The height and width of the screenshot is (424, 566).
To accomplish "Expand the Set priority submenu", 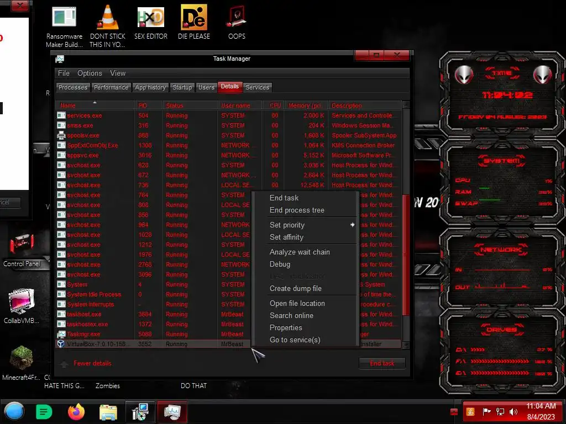I will pyautogui.click(x=312, y=225).
